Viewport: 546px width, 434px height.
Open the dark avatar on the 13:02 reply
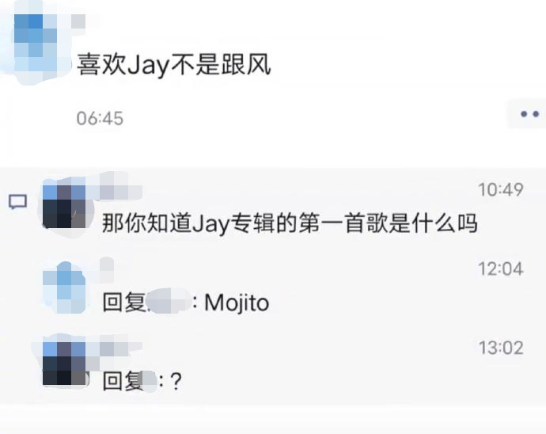(64, 364)
